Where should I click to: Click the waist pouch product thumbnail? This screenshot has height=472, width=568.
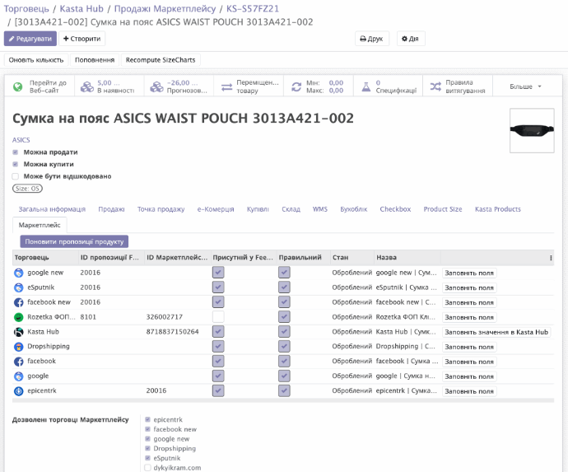(x=532, y=130)
